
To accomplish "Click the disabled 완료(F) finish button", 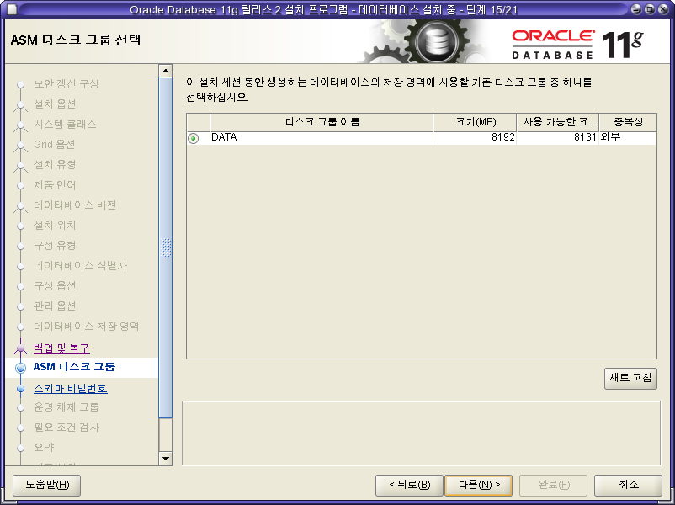I will [554, 485].
